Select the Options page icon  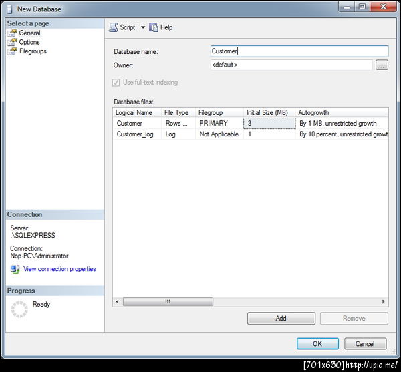pos(12,42)
